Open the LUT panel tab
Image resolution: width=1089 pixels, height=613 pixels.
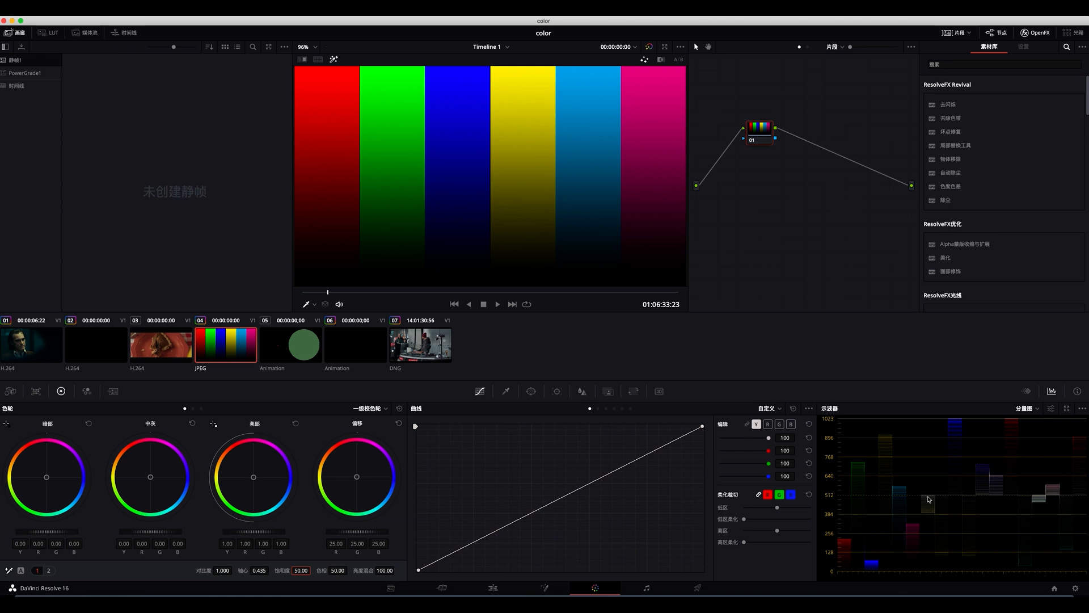tap(48, 33)
